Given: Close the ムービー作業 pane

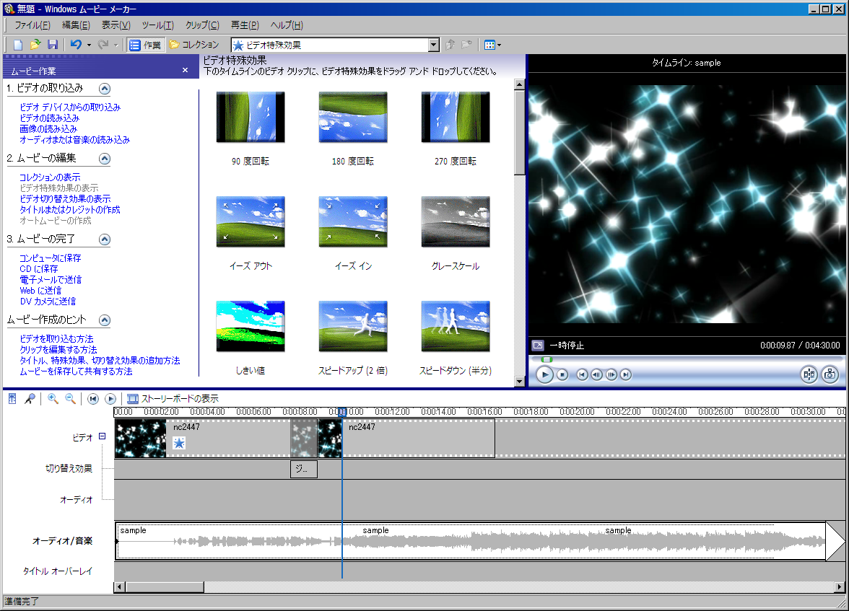Looking at the screenshot, I should click(185, 71).
